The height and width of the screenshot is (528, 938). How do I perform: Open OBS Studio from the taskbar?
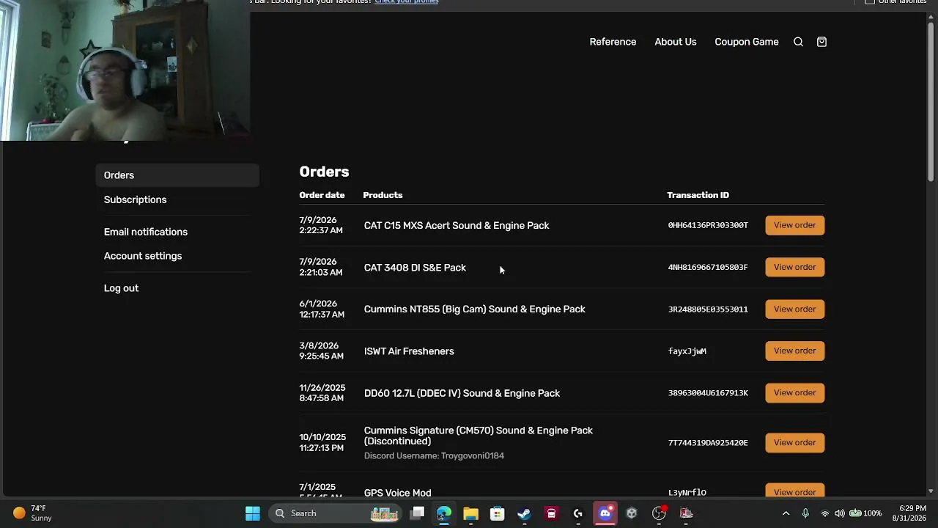(x=659, y=513)
